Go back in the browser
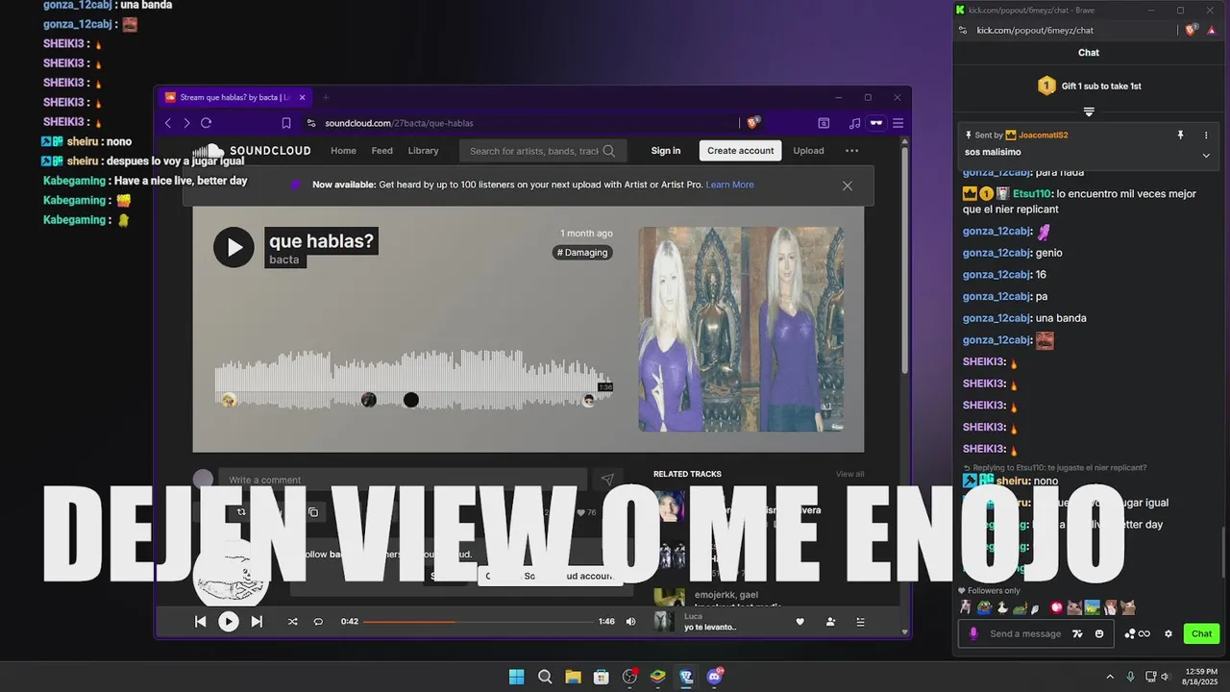The width and height of the screenshot is (1230, 692). [168, 123]
